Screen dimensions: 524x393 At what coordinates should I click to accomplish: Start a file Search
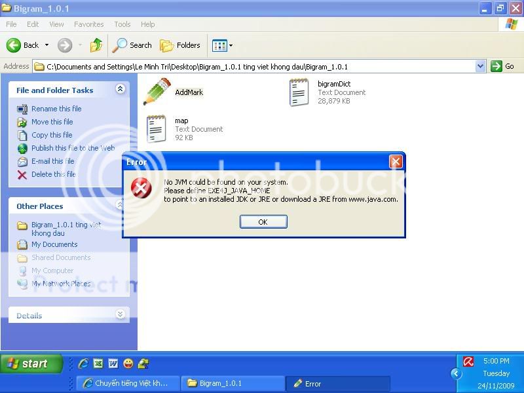[x=133, y=45]
